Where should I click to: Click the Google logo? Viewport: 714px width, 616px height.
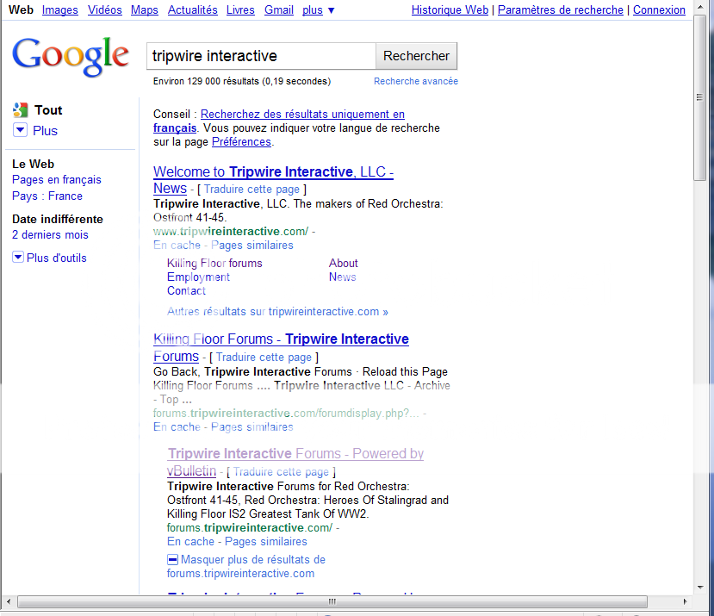[70, 56]
